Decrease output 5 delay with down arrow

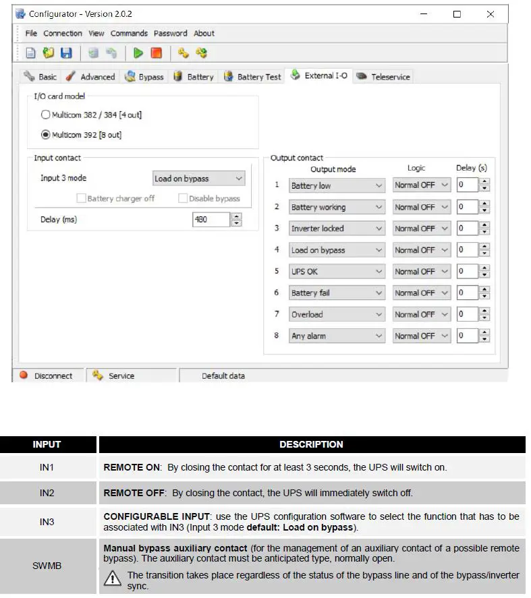(x=484, y=274)
